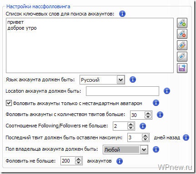Decrease last tweet days value
Viewport: 196px width, 174px height.
(145, 139)
